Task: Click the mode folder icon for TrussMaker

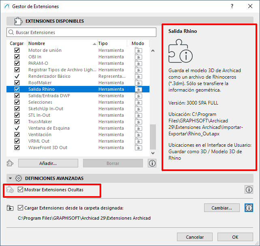Action: (x=139, y=122)
